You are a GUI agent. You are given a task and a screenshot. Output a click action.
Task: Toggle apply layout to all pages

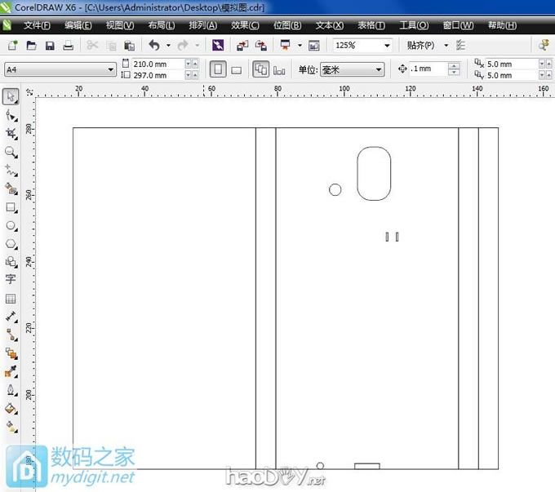(260, 69)
